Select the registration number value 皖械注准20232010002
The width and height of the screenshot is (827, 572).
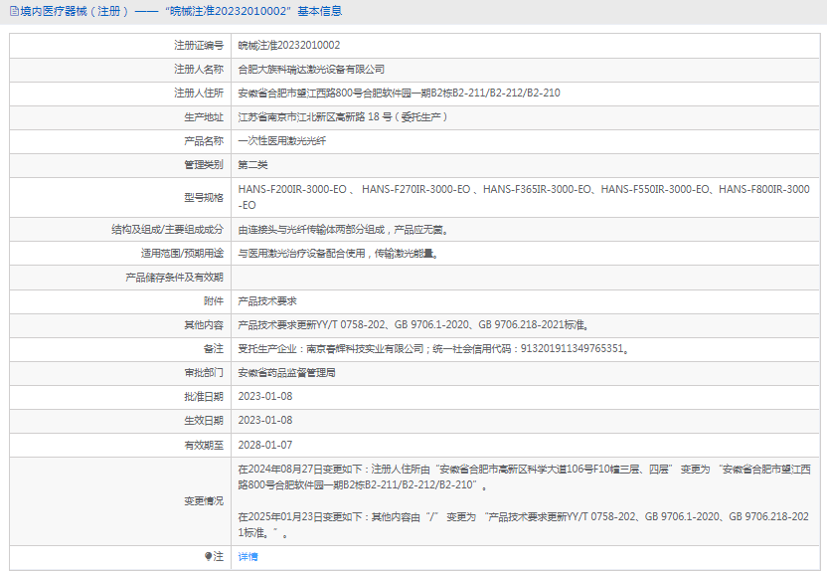click(289, 46)
